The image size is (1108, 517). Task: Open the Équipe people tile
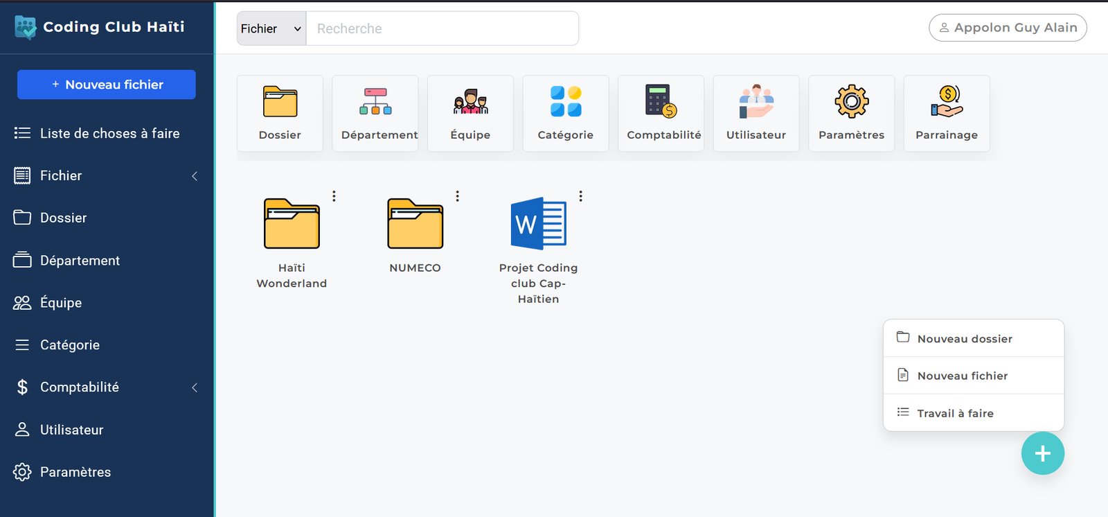tap(470, 112)
